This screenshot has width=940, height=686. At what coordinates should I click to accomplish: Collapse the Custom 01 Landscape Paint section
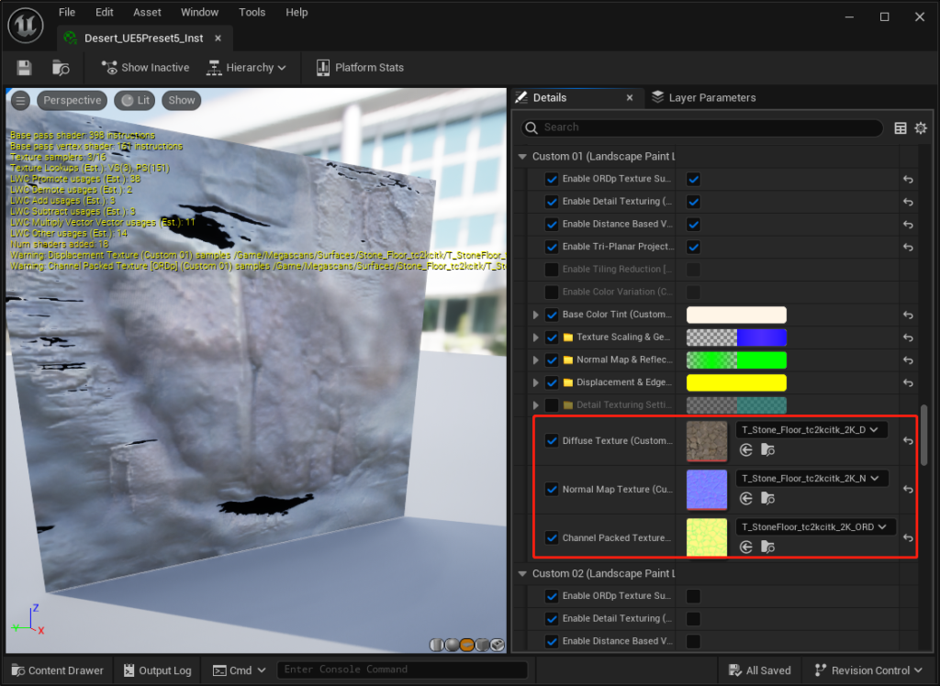[523, 157]
